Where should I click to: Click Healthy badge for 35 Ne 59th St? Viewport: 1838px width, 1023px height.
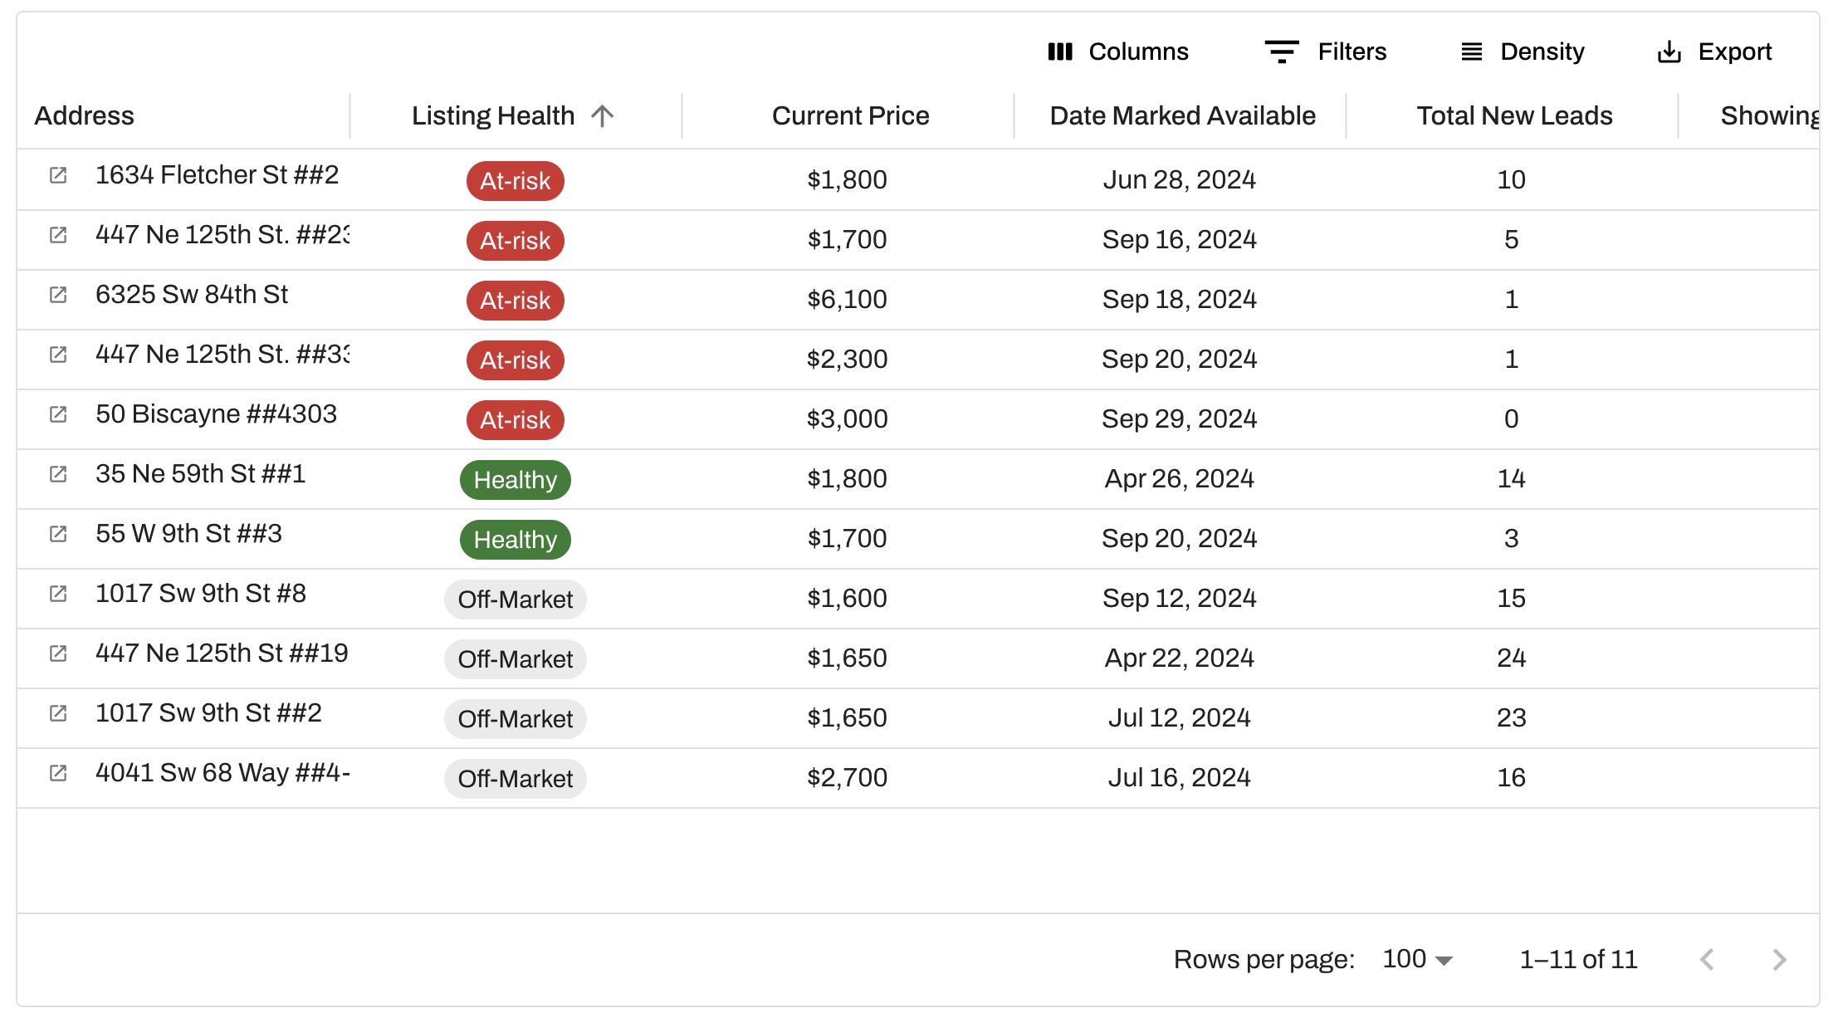[516, 479]
